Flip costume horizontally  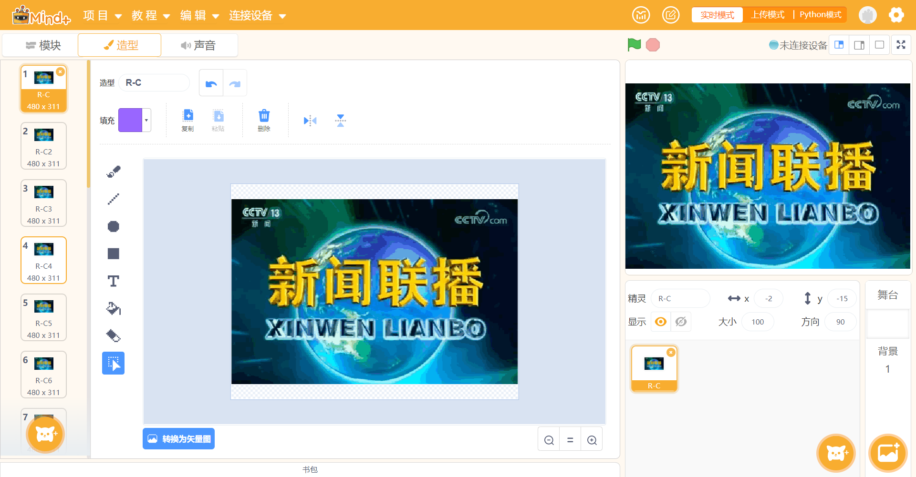pos(310,121)
